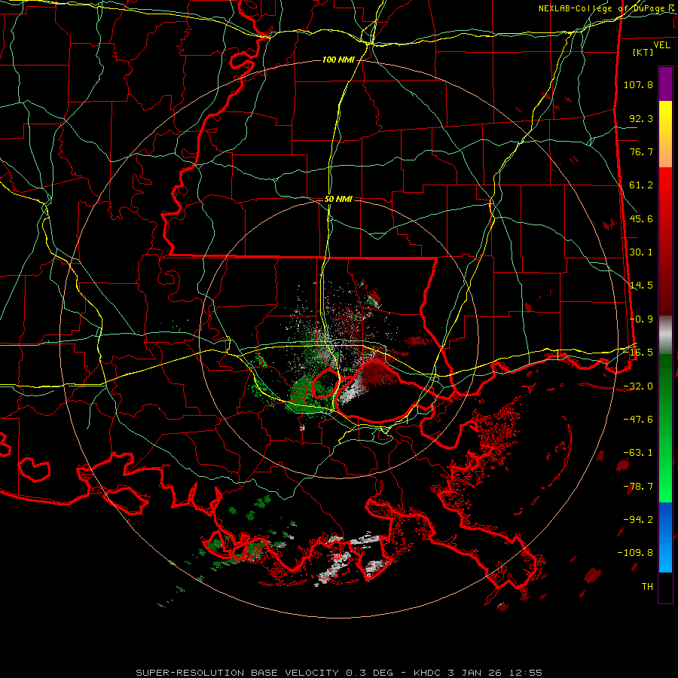This screenshot has height=678, width=678.
Task: Click the -16.5 legend value
Action: (x=638, y=353)
